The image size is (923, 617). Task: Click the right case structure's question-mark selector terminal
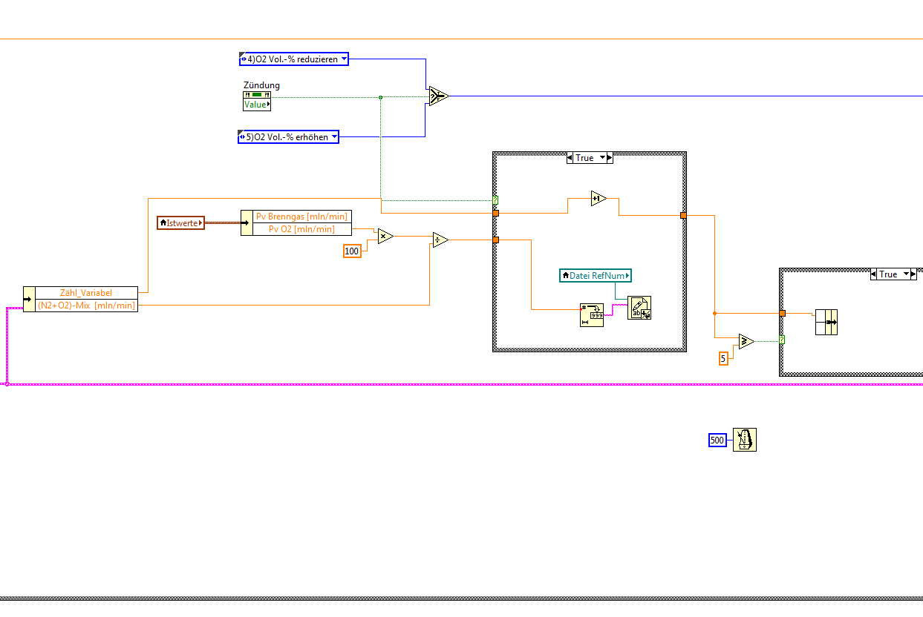pyautogui.click(x=782, y=339)
